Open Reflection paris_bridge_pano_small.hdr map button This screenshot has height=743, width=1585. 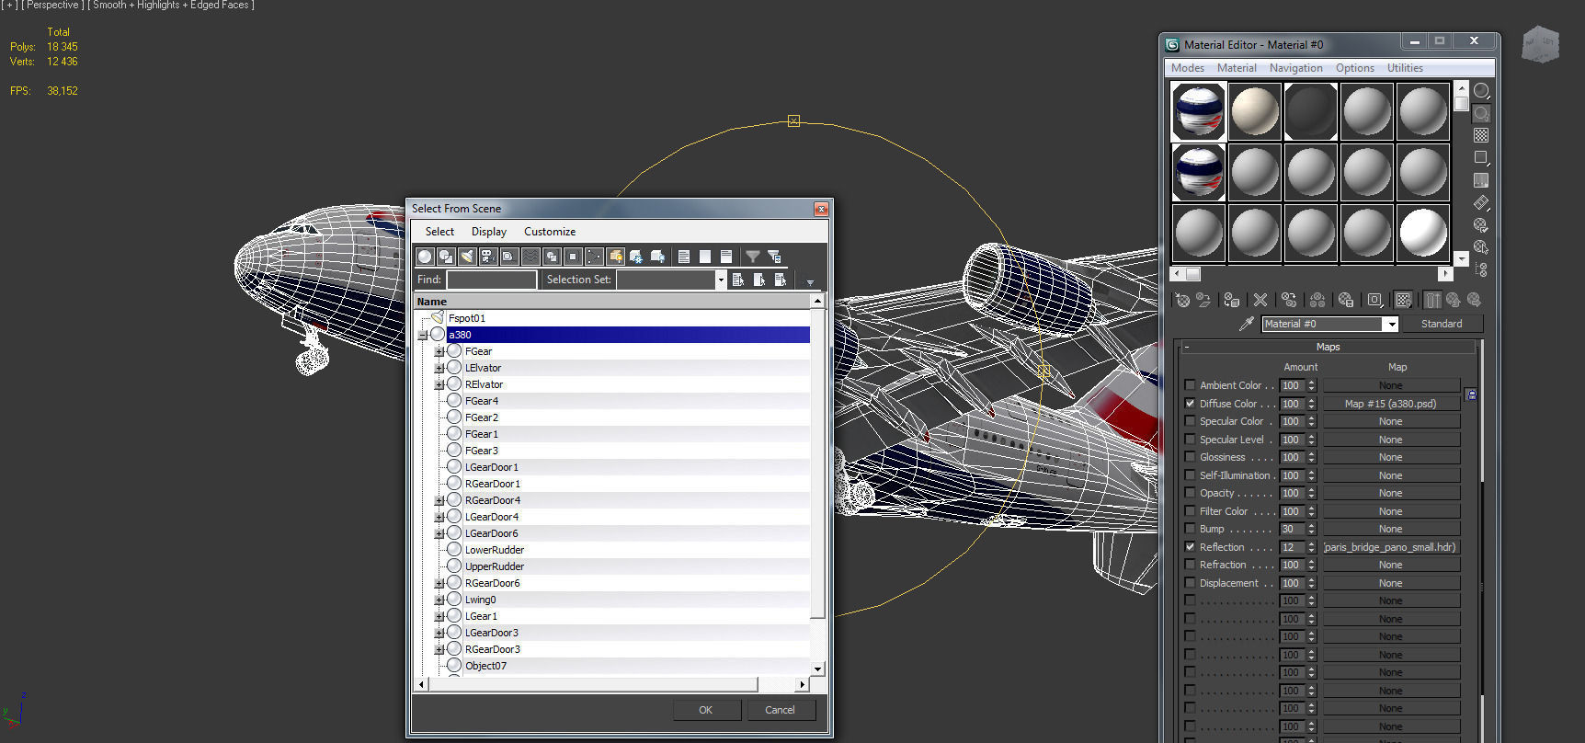point(1391,547)
